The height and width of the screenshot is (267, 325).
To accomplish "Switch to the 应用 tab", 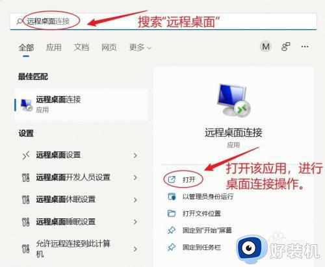I will [54, 47].
